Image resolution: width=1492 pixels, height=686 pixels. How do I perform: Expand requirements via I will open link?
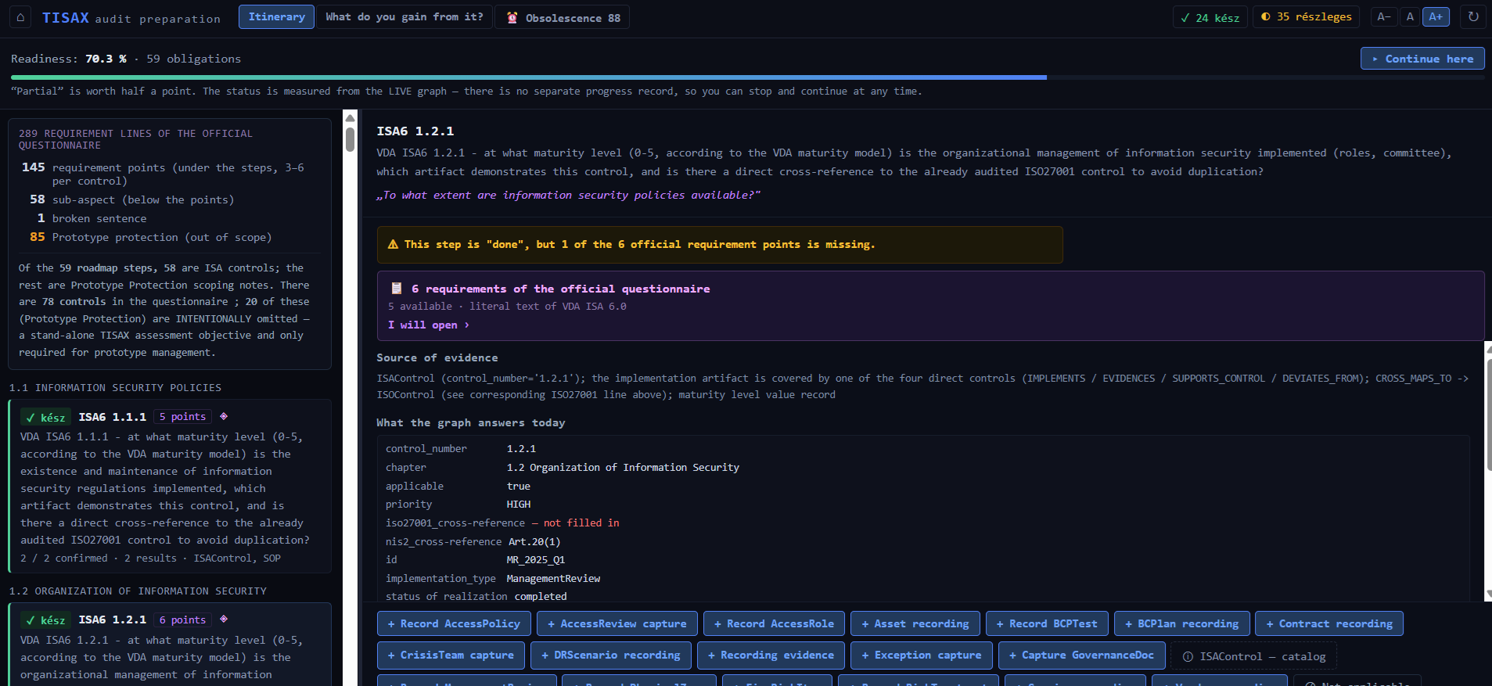coord(429,325)
